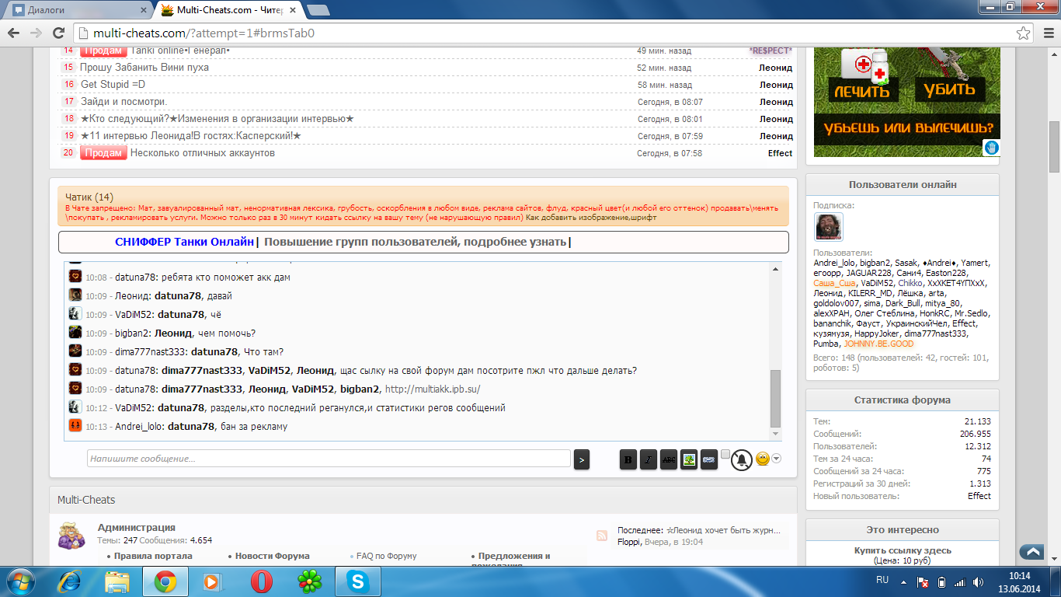Launch Internet Explorer from the taskbar

[70, 581]
